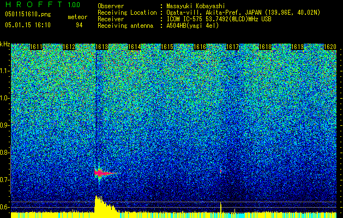Click the 1616 time marker
Screen dimensions: 343x218
coord(200,47)
